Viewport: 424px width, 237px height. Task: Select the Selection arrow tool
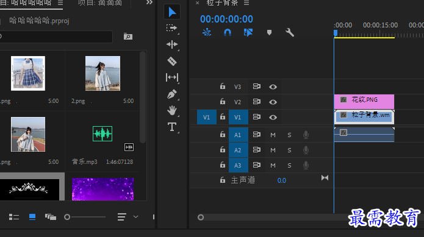[x=172, y=12]
